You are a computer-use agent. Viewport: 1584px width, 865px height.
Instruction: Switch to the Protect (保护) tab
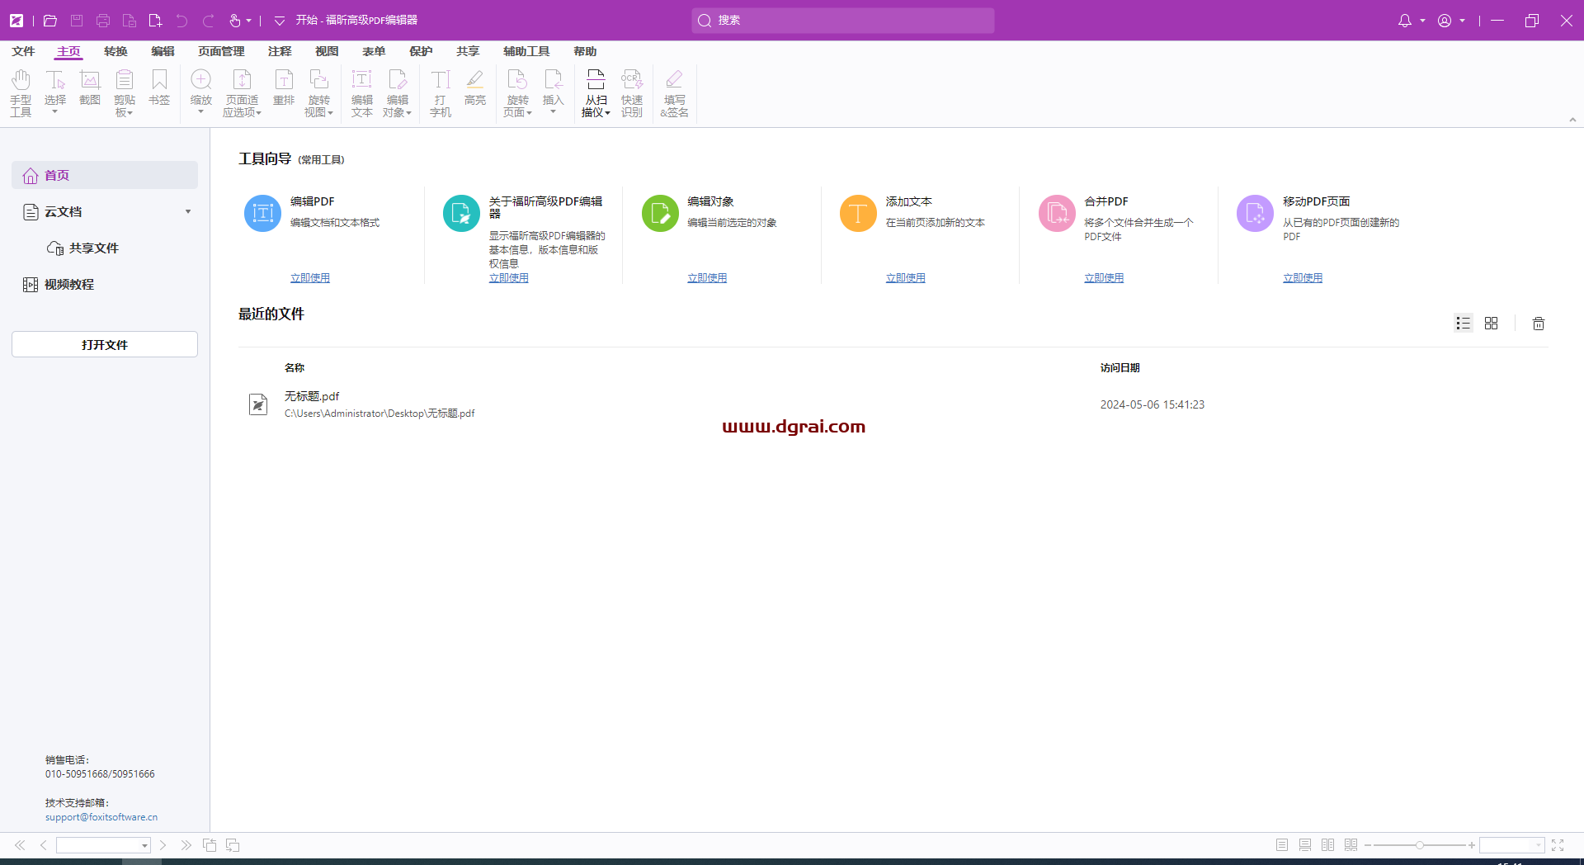(421, 51)
